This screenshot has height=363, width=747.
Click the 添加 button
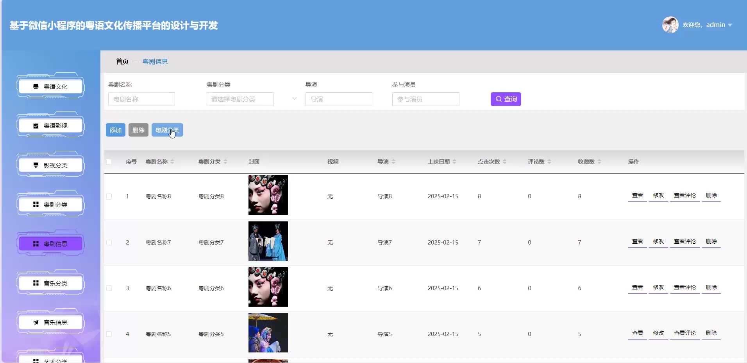point(115,130)
